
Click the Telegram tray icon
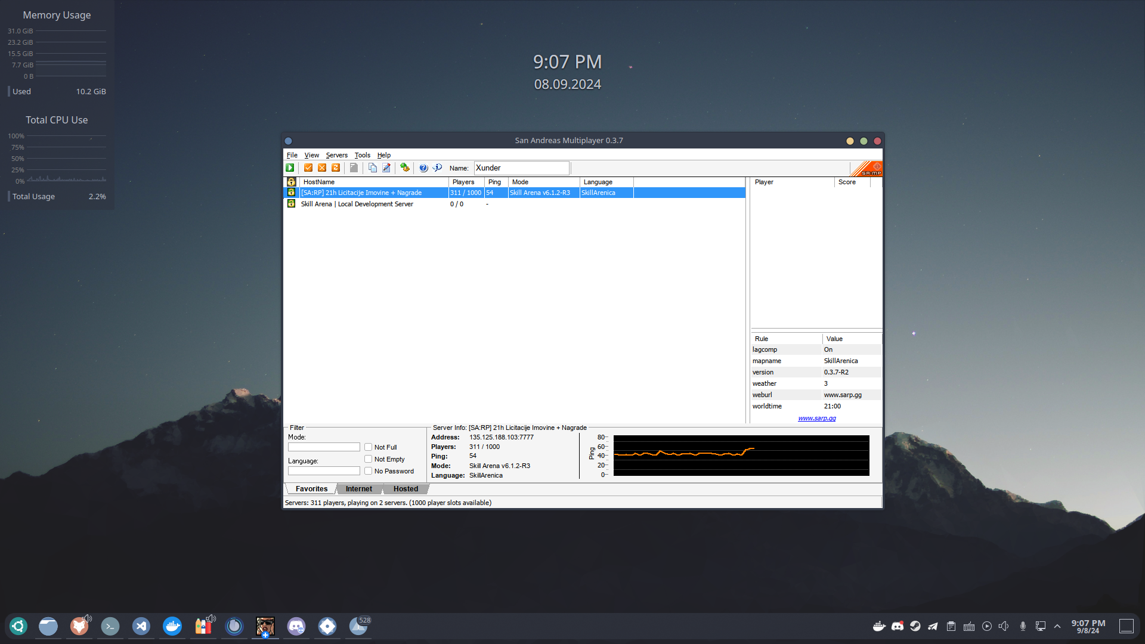933,626
